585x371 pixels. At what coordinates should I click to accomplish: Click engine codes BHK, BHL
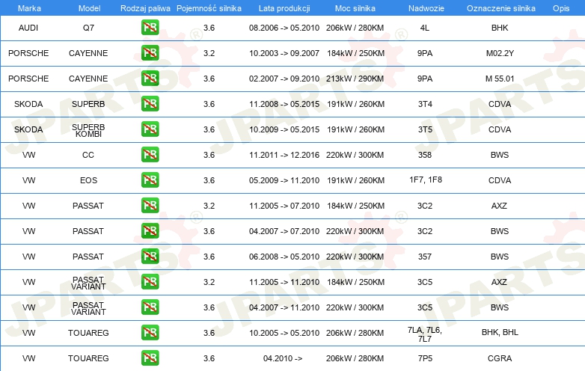(500, 332)
